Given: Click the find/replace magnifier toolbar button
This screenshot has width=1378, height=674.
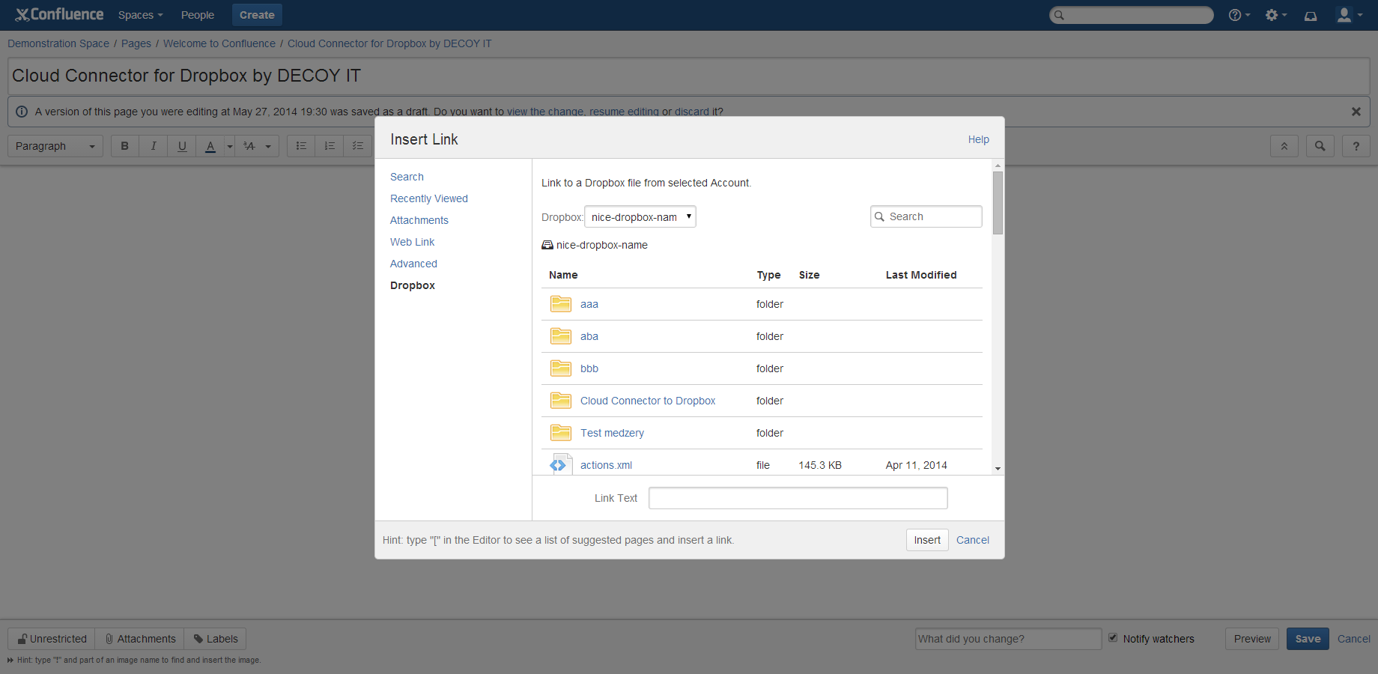Looking at the screenshot, I should coord(1320,146).
